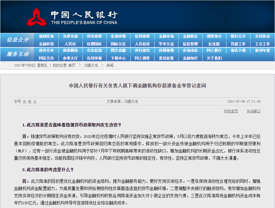Open 银行会计 section

238,36
